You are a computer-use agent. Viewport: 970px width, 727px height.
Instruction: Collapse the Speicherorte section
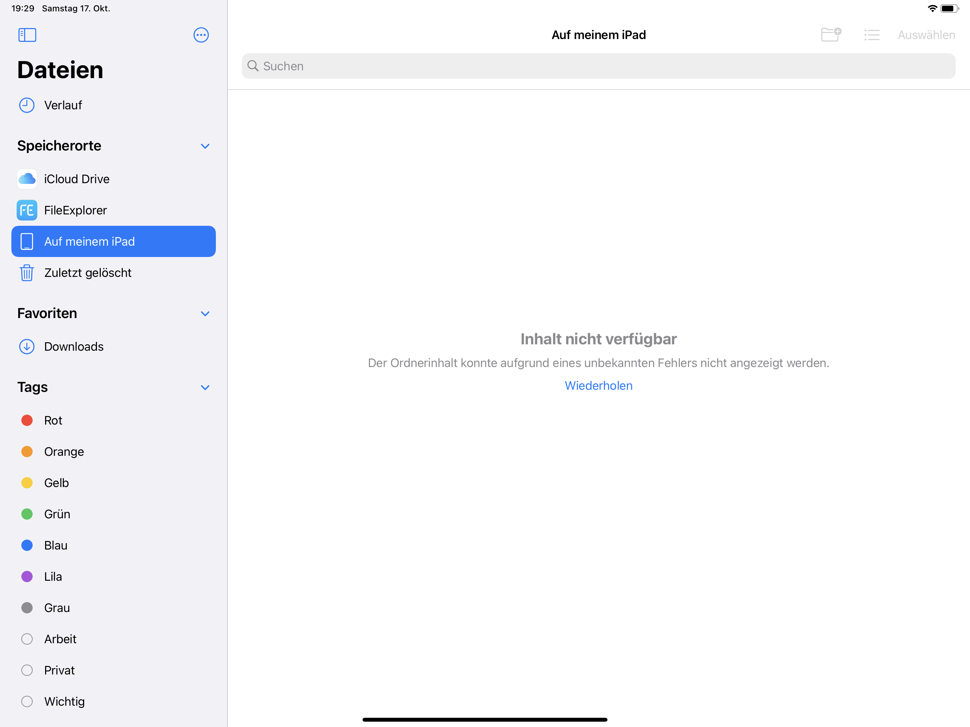[x=205, y=146]
